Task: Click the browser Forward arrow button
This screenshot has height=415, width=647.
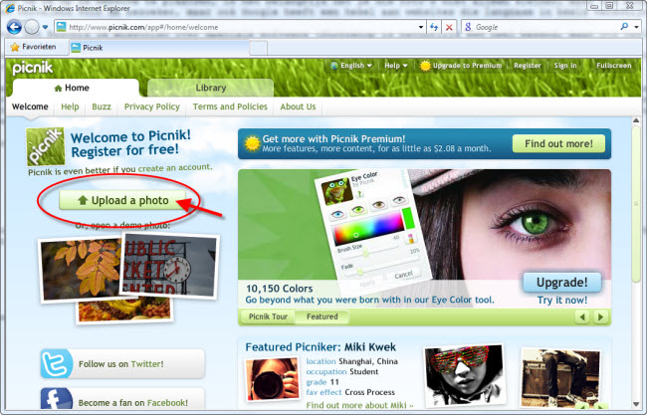Action: (x=32, y=27)
